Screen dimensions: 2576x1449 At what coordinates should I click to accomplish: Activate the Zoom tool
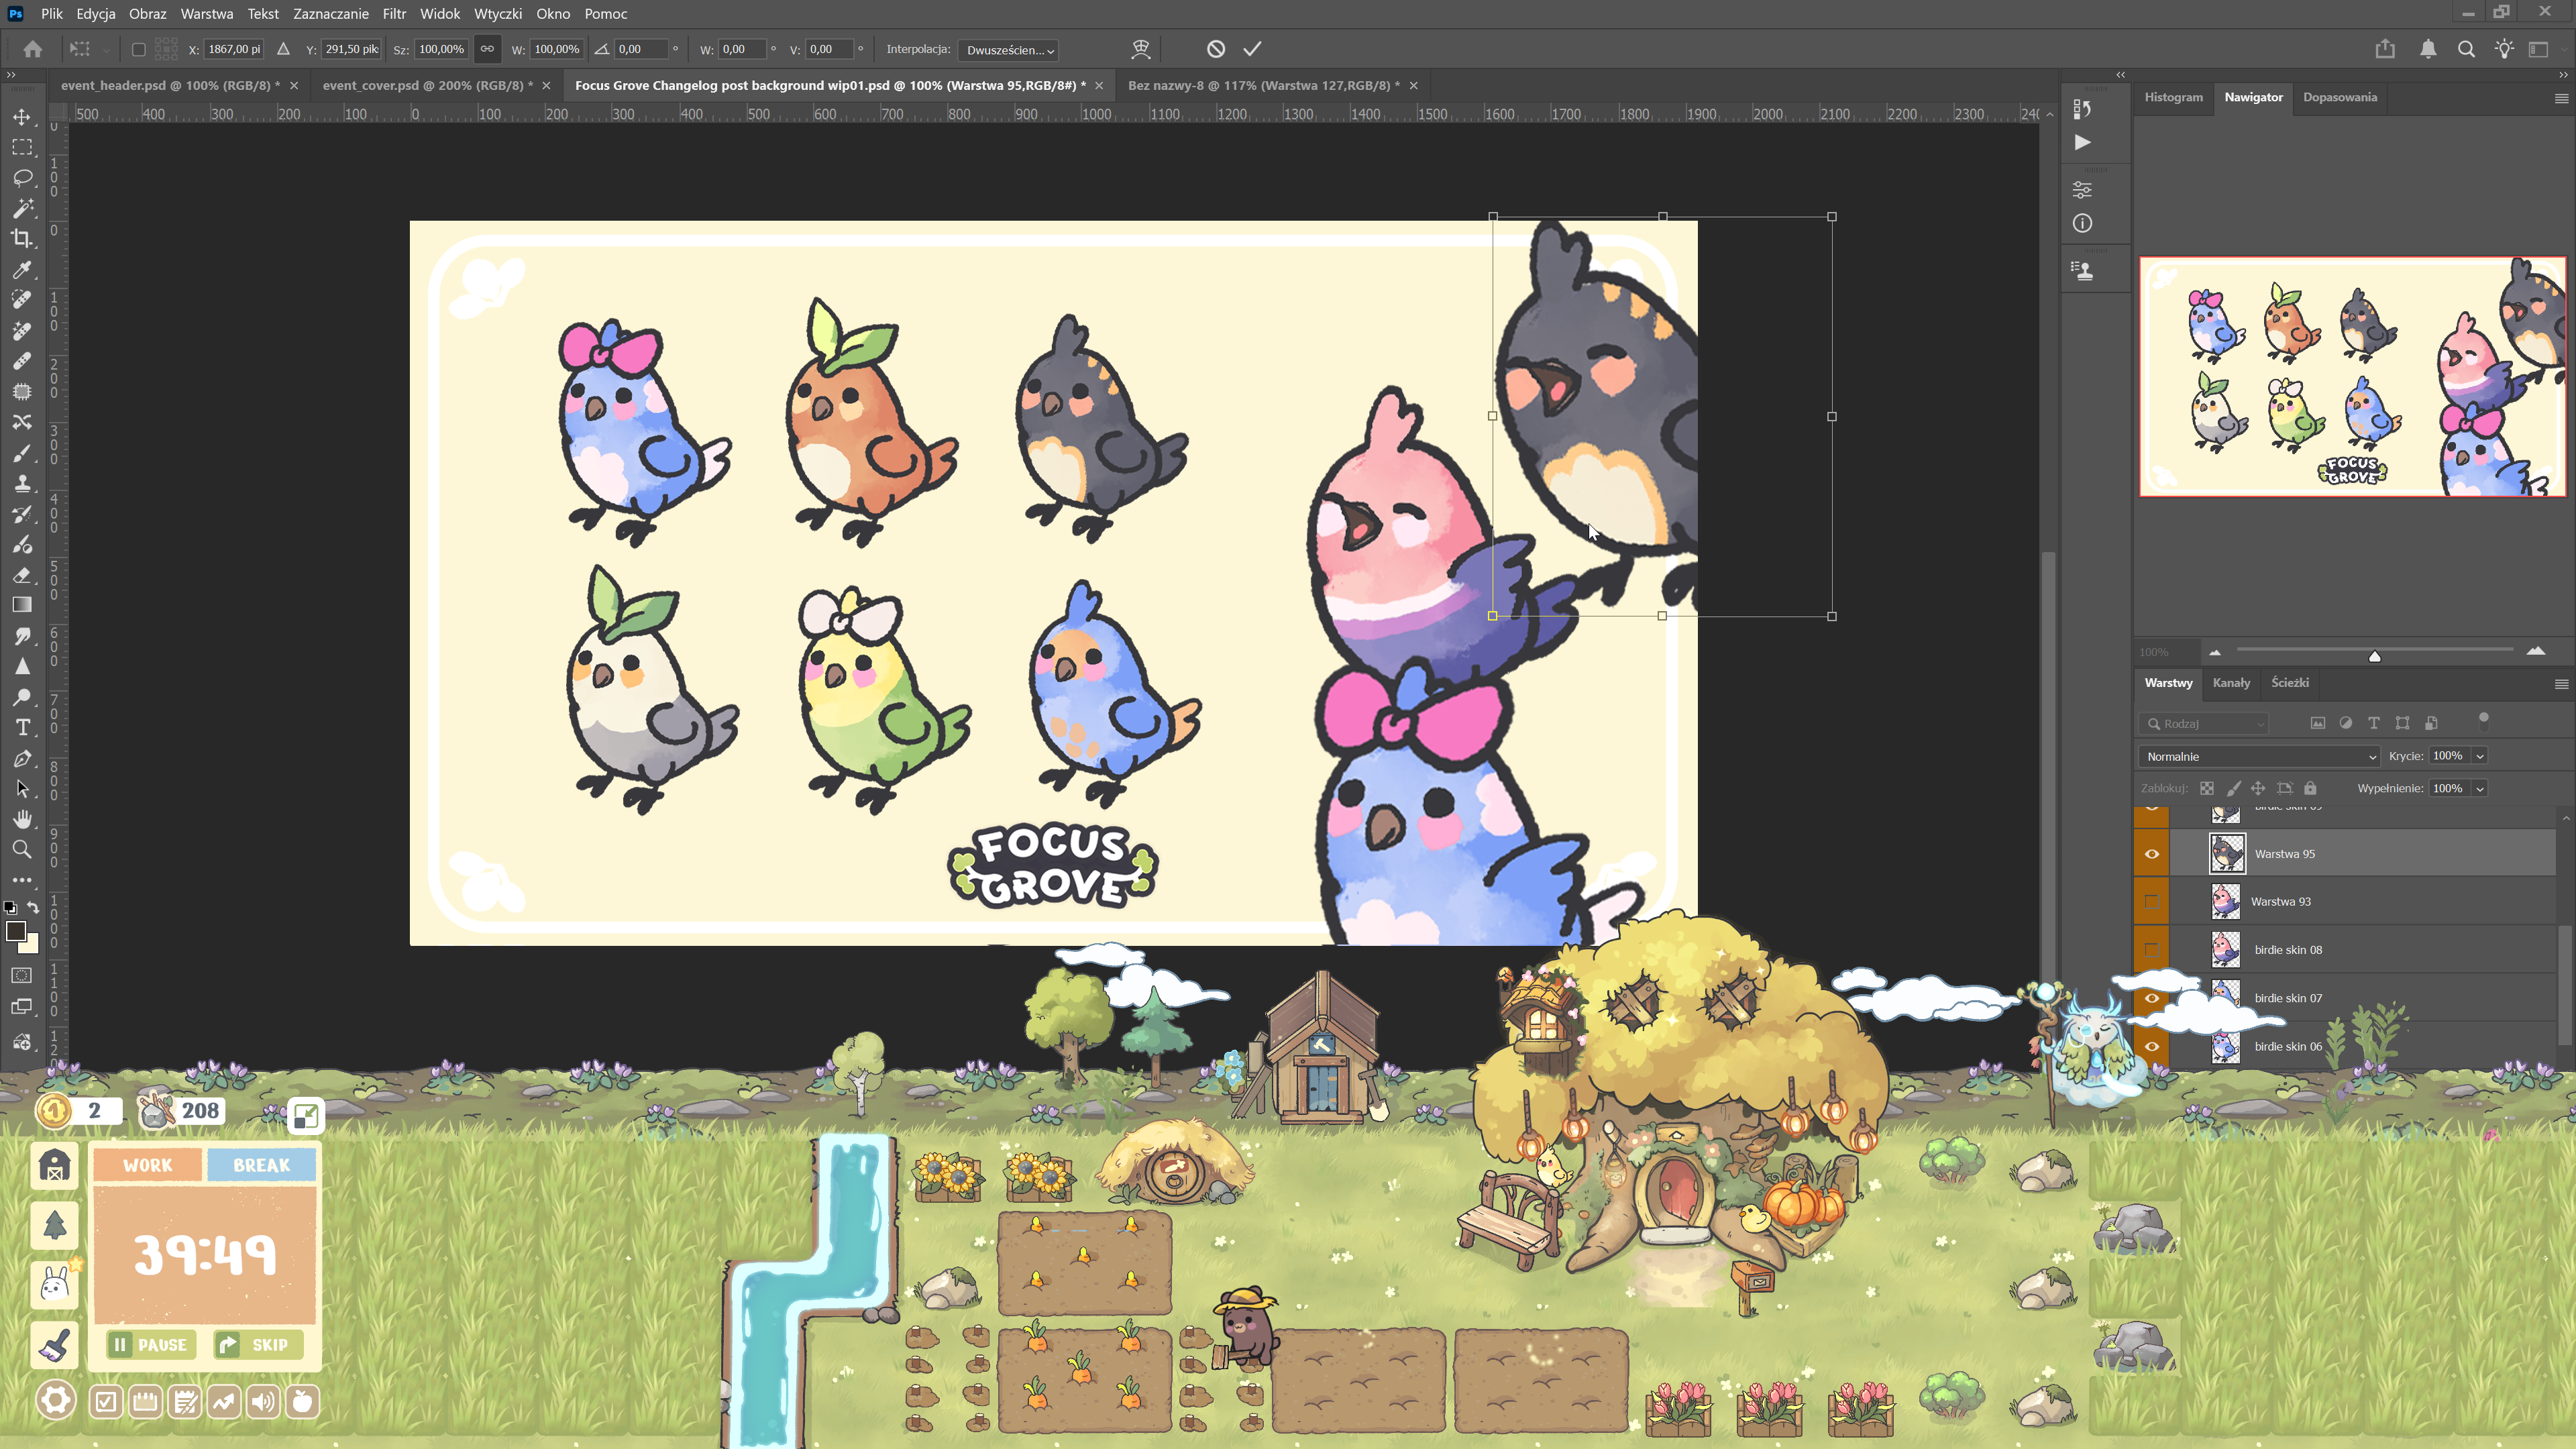(x=22, y=849)
